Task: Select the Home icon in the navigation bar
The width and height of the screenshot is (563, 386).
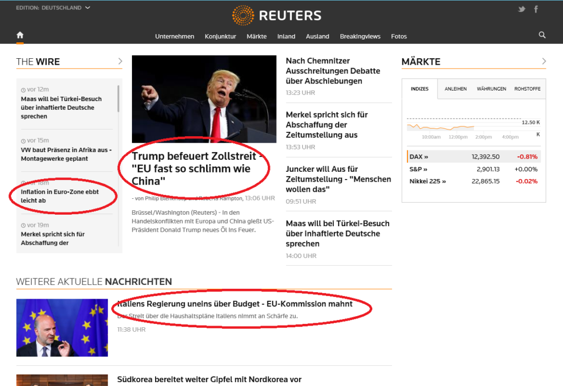Action: pos(20,35)
